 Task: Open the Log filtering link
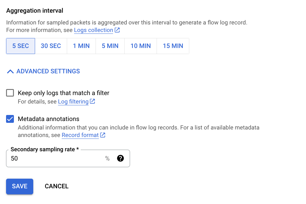[x=73, y=102]
